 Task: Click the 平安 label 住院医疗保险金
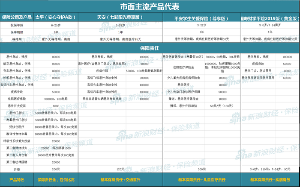tap(183, 67)
